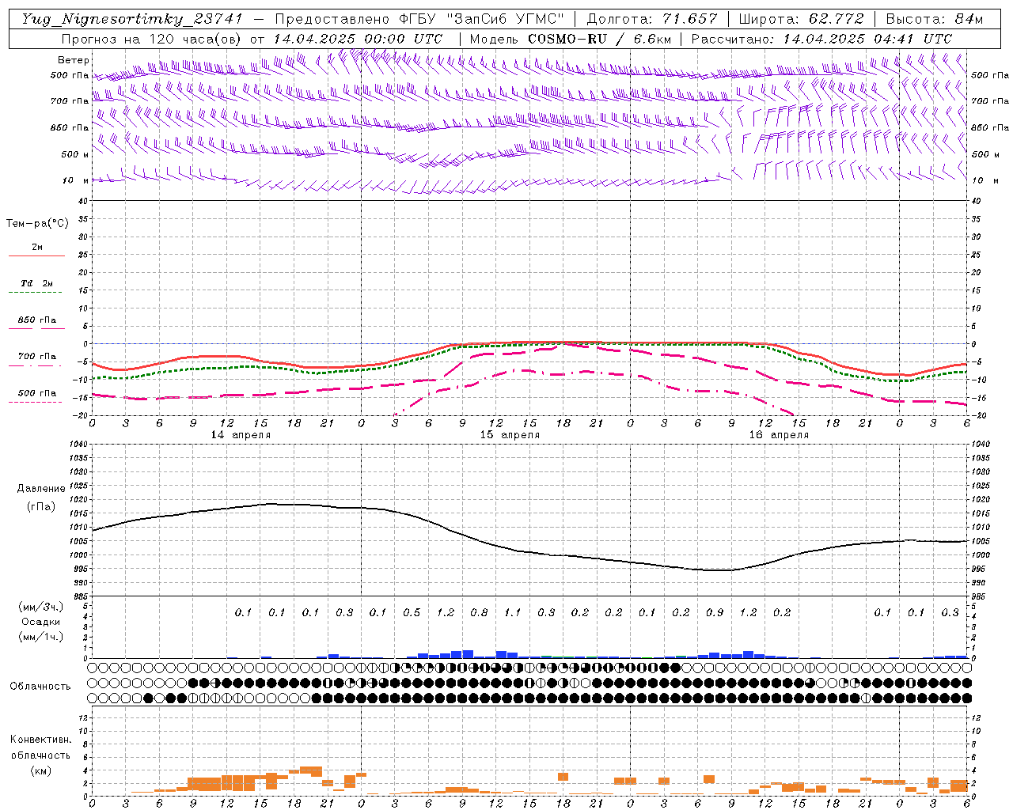
Task: Select the 0.8 precipitation value
Action: pyautogui.click(x=479, y=612)
